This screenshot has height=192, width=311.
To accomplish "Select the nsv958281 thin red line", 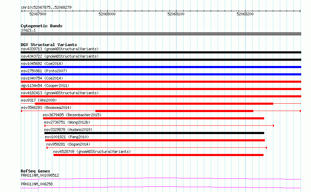I will click(157, 148).
